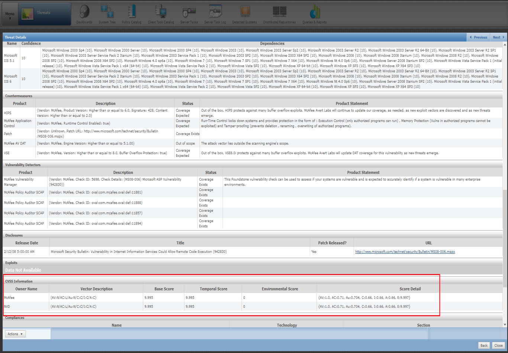The width and height of the screenshot is (508, 353).
Task: Click the Section header under Compliances
Action: click(423, 325)
